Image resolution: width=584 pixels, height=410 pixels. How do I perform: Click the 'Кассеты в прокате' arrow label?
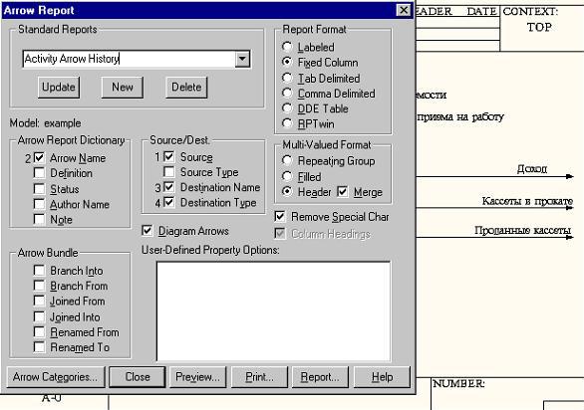click(x=527, y=201)
